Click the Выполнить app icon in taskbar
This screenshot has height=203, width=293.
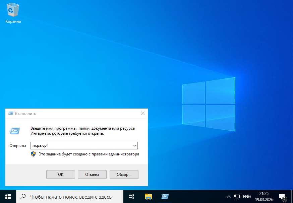pyautogui.click(x=165, y=197)
